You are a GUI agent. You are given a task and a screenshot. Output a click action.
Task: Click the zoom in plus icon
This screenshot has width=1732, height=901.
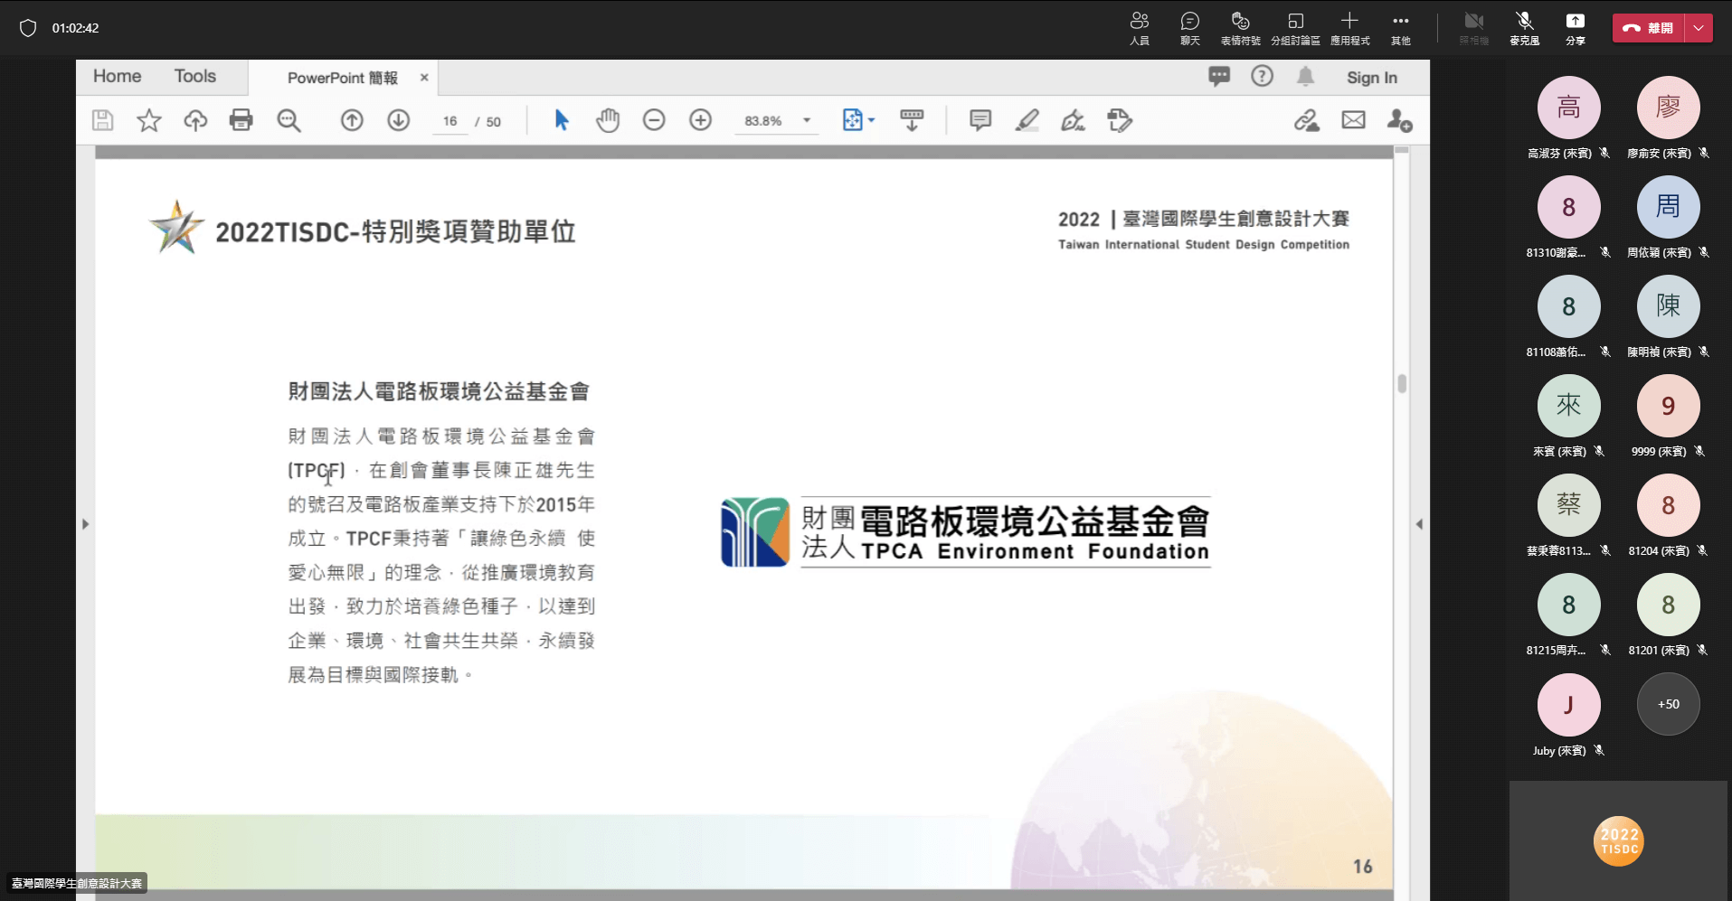coord(700,120)
